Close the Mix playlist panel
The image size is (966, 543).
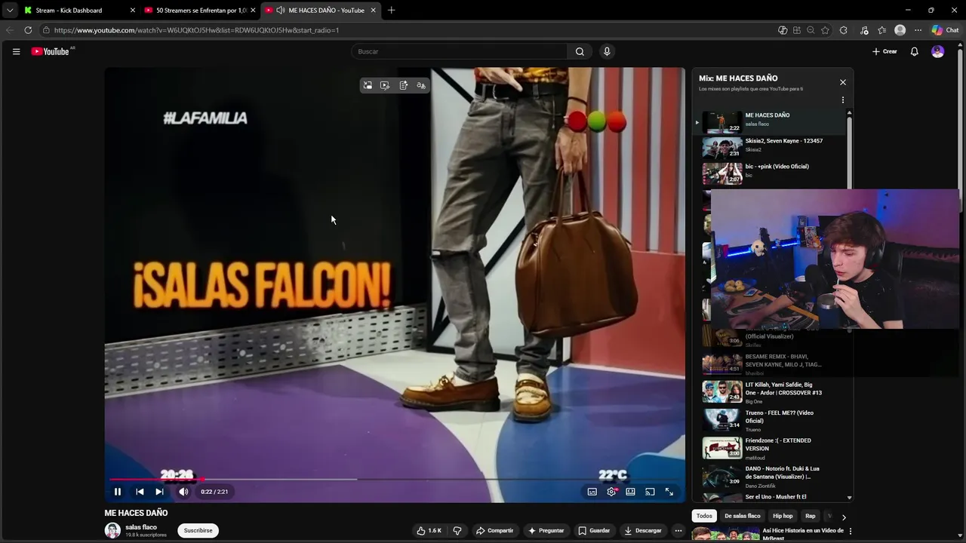point(843,82)
